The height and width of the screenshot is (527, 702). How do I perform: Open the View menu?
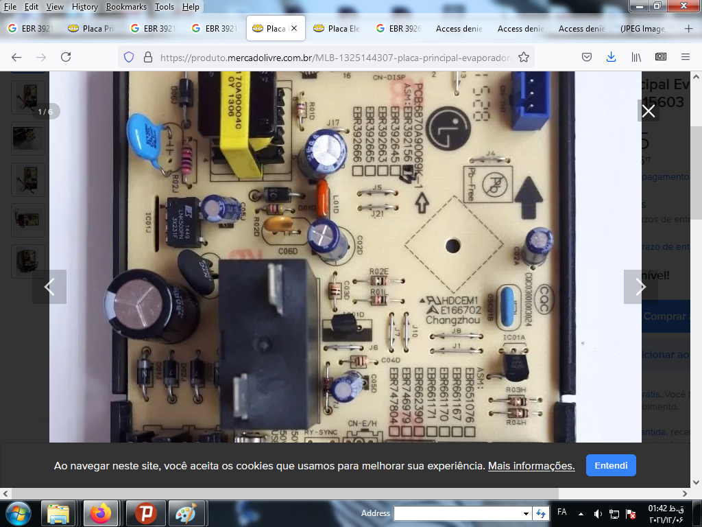click(55, 7)
